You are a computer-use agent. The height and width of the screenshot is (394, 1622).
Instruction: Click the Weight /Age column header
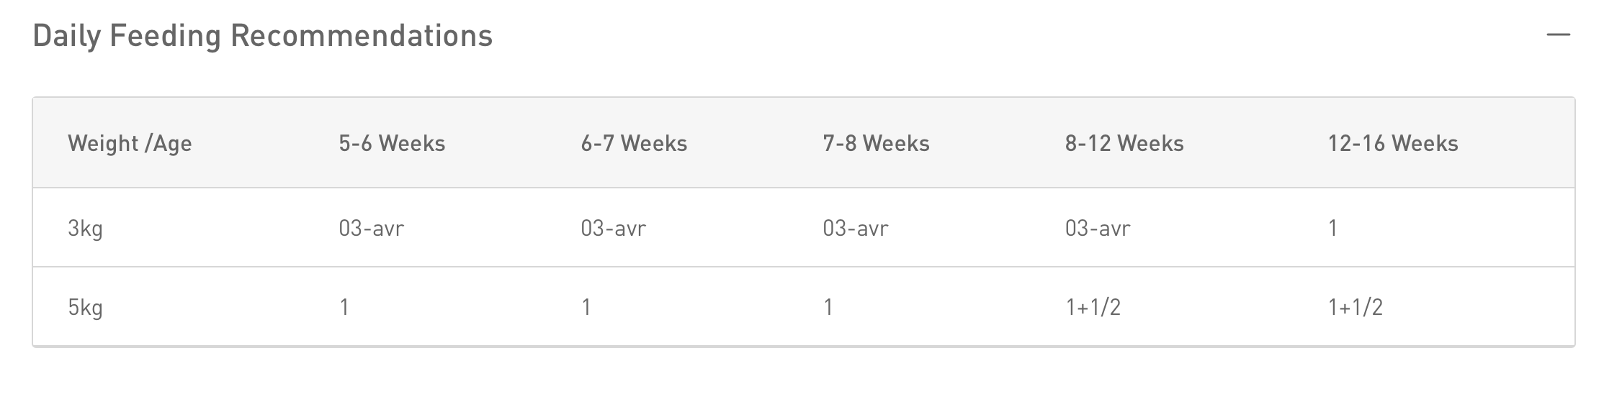pyautogui.click(x=130, y=144)
